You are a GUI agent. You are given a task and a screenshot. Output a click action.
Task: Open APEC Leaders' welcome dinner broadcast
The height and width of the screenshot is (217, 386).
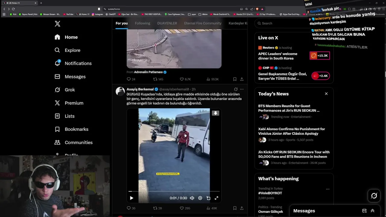[x=278, y=56]
